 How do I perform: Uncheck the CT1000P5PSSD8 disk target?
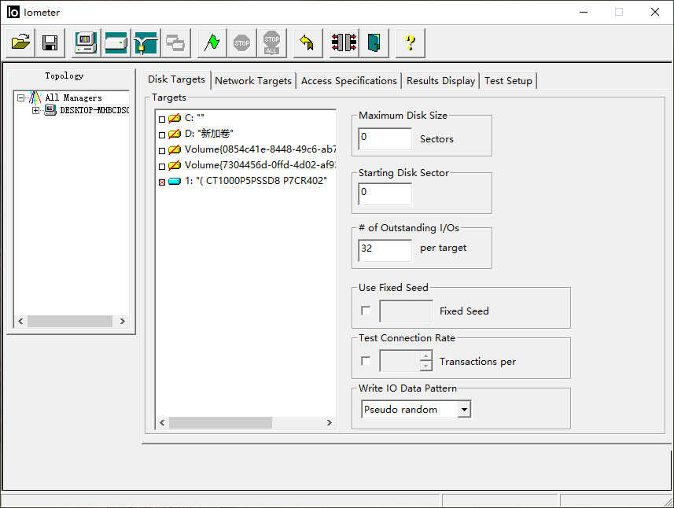(x=162, y=182)
